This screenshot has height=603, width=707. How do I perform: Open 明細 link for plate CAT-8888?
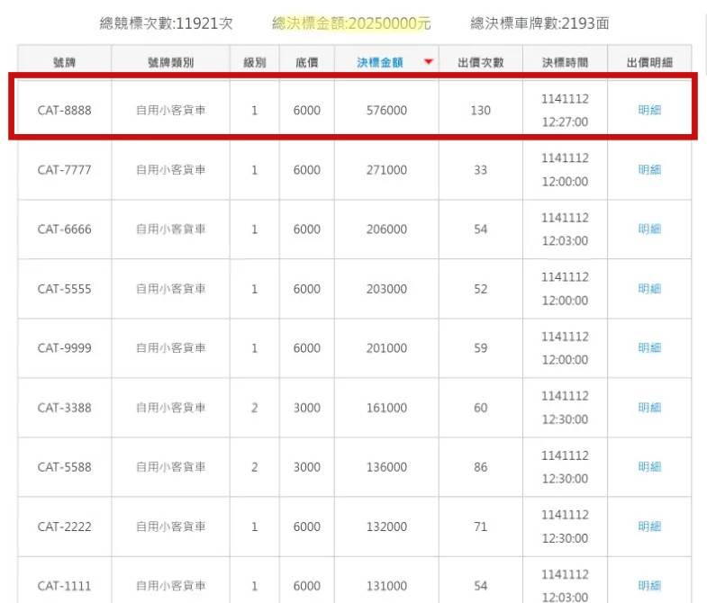[x=649, y=110]
